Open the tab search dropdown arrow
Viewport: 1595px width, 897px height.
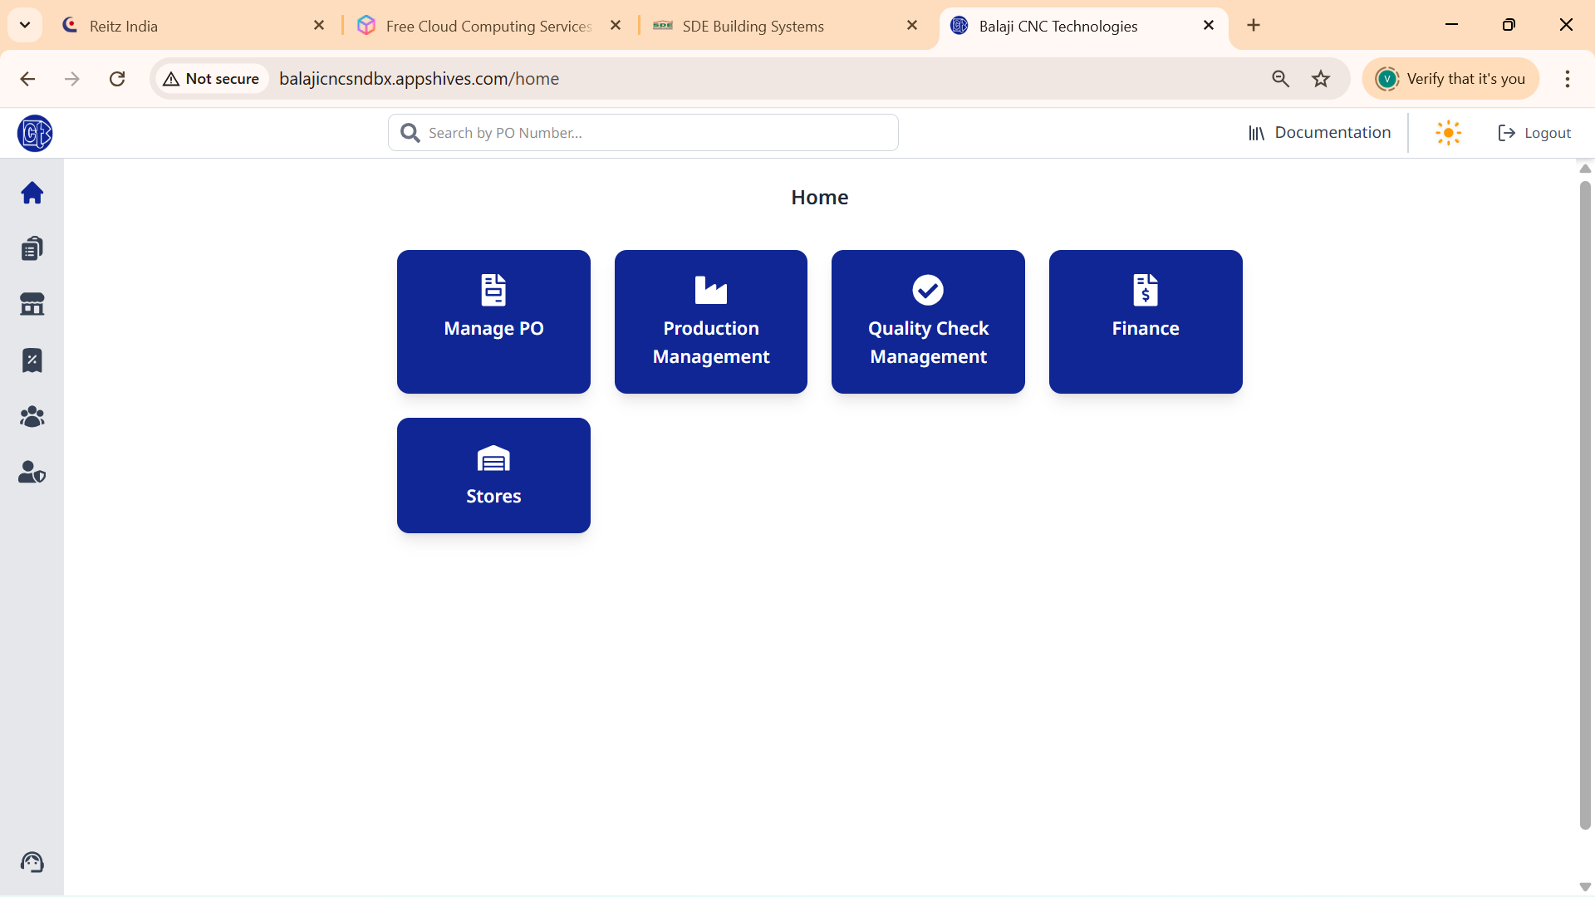(x=25, y=25)
